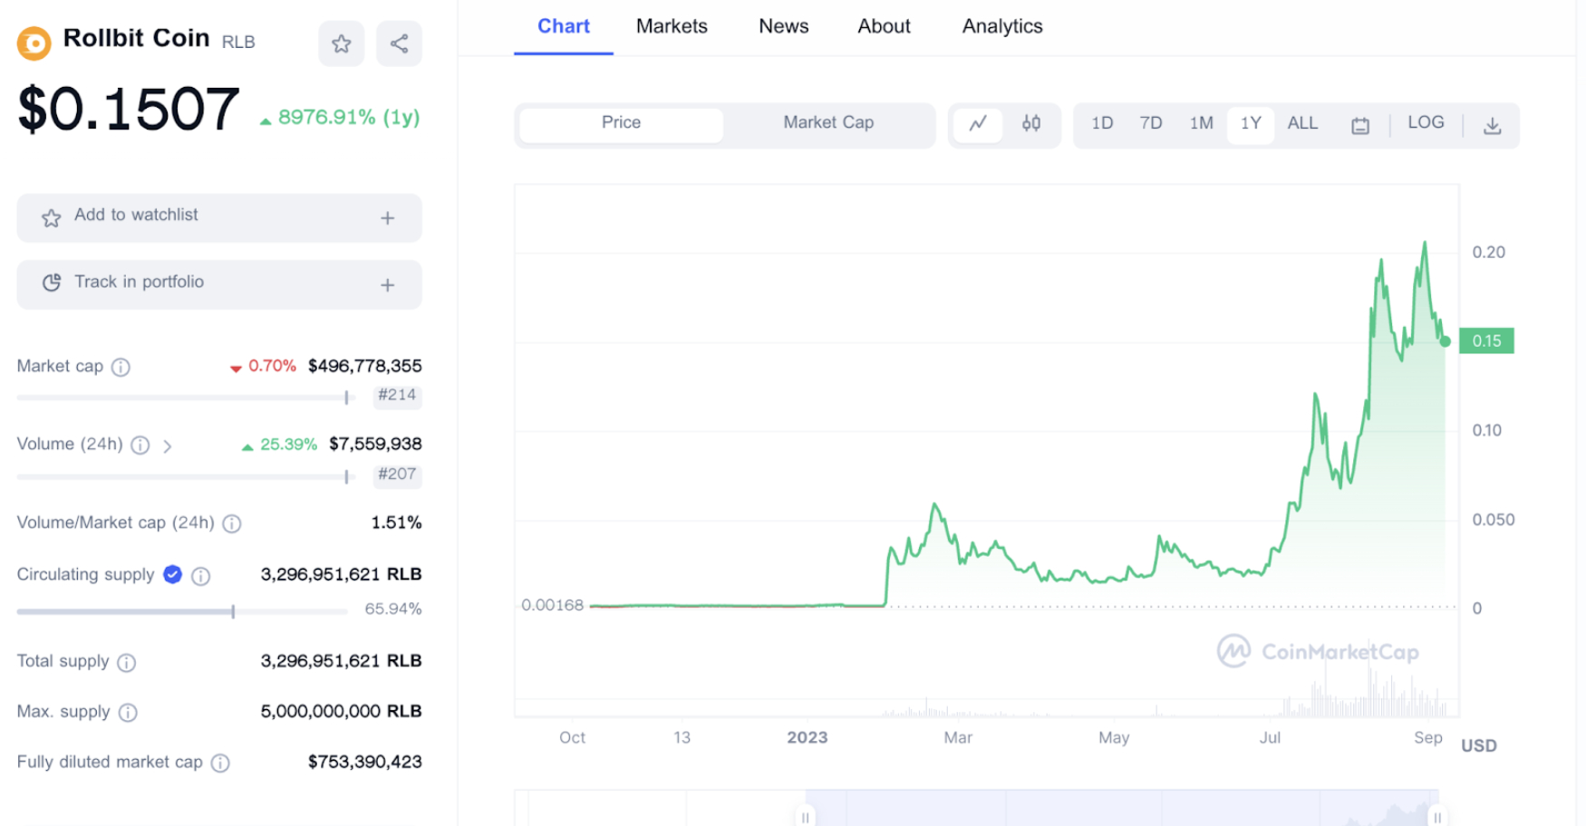Click the plus icon on Track in portfolio

[x=388, y=284]
